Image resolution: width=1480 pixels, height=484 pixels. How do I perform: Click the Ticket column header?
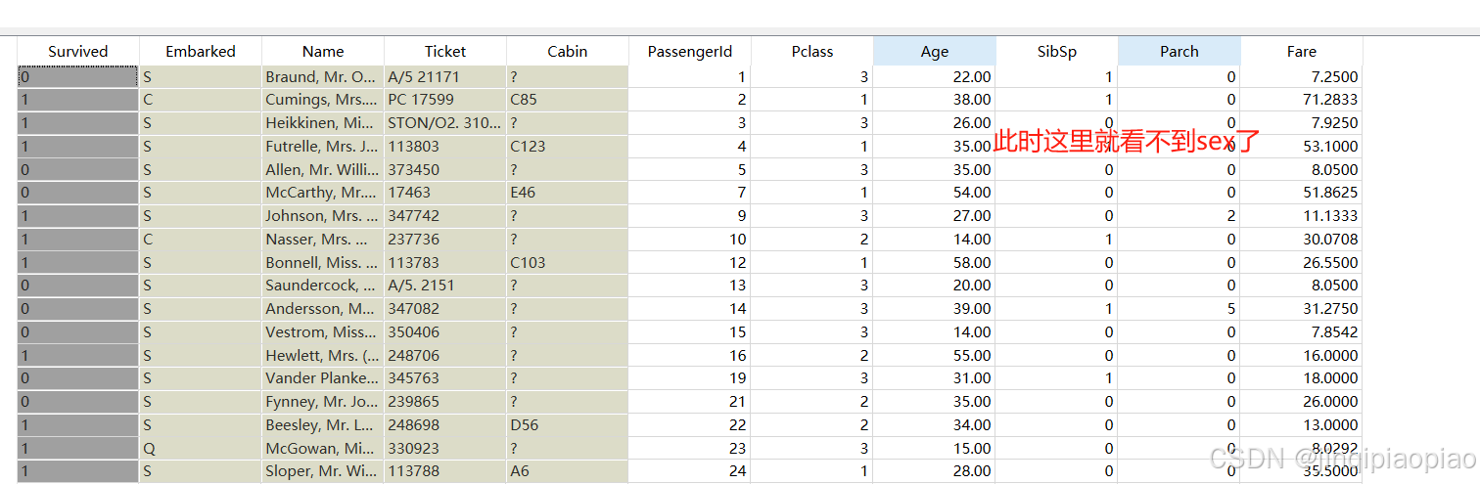pos(445,52)
